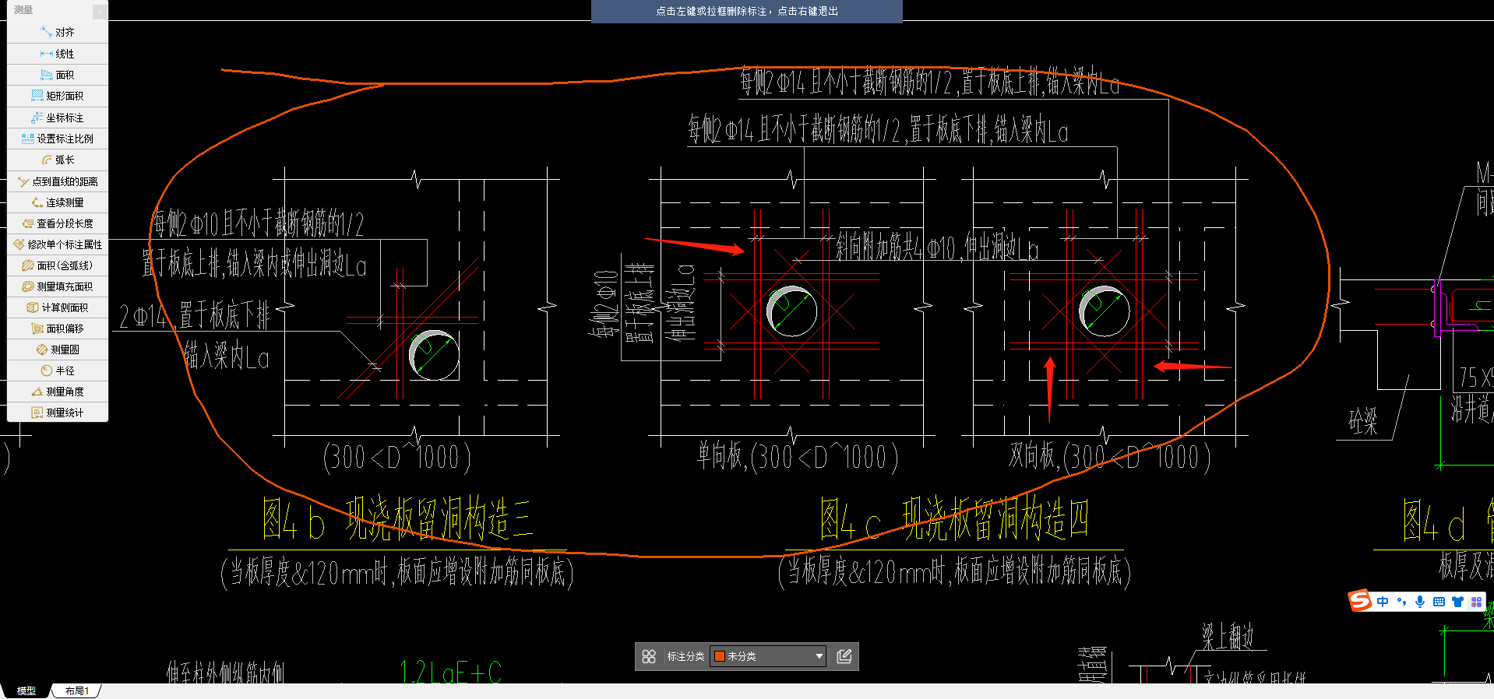Click the Sogou microphone voice input icon
1494x699 pixels.
point(1420,602)
